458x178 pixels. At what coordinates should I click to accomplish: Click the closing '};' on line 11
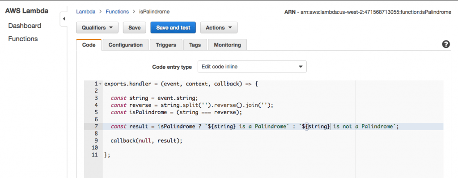click(107, 155)
